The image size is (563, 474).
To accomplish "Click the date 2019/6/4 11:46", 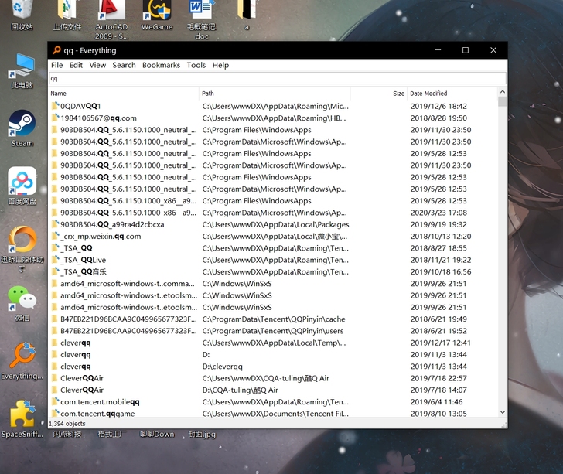I will pos(437,401).
